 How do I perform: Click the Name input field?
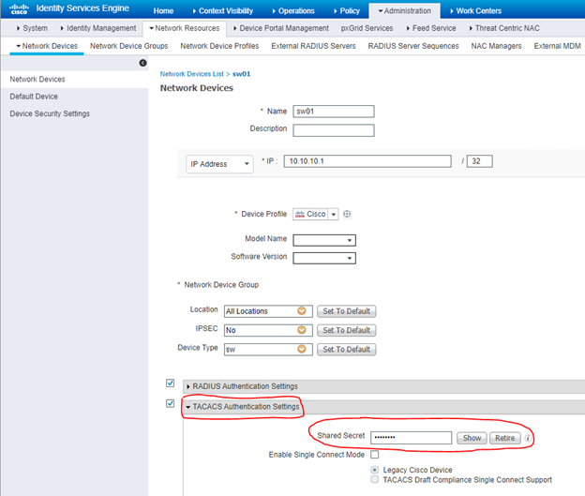click(334, 112)
